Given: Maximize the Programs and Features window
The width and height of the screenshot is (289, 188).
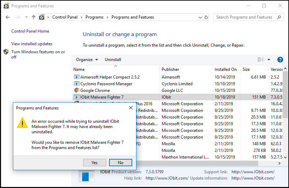Looking at the screenshot, I should (x=264, y=6).
